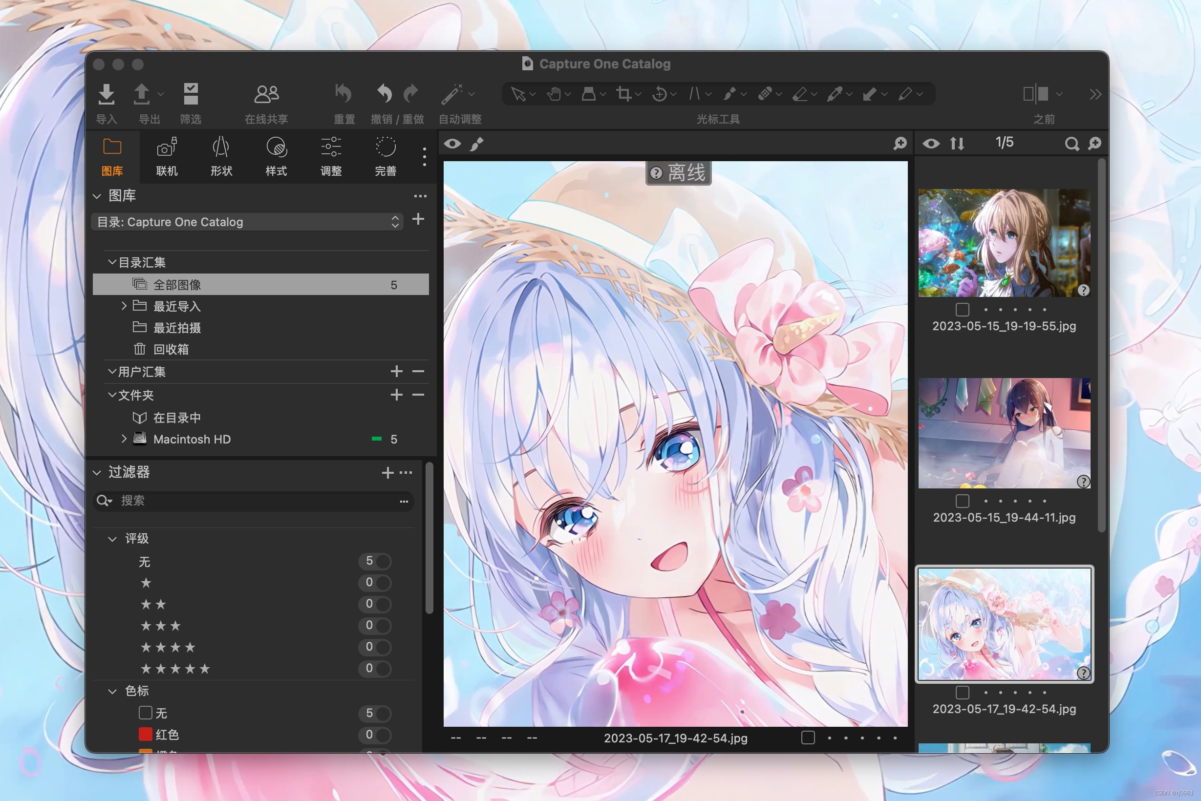Viewport: 1201px width, 801px height.
Task: Click the 搜索 search input field
Action: 255,500
